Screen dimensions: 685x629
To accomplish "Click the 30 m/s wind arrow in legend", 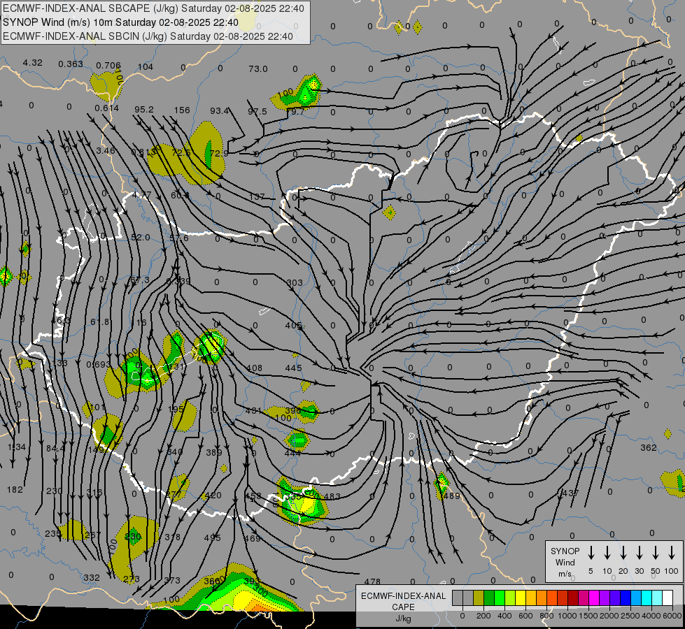I will [639, 553].
